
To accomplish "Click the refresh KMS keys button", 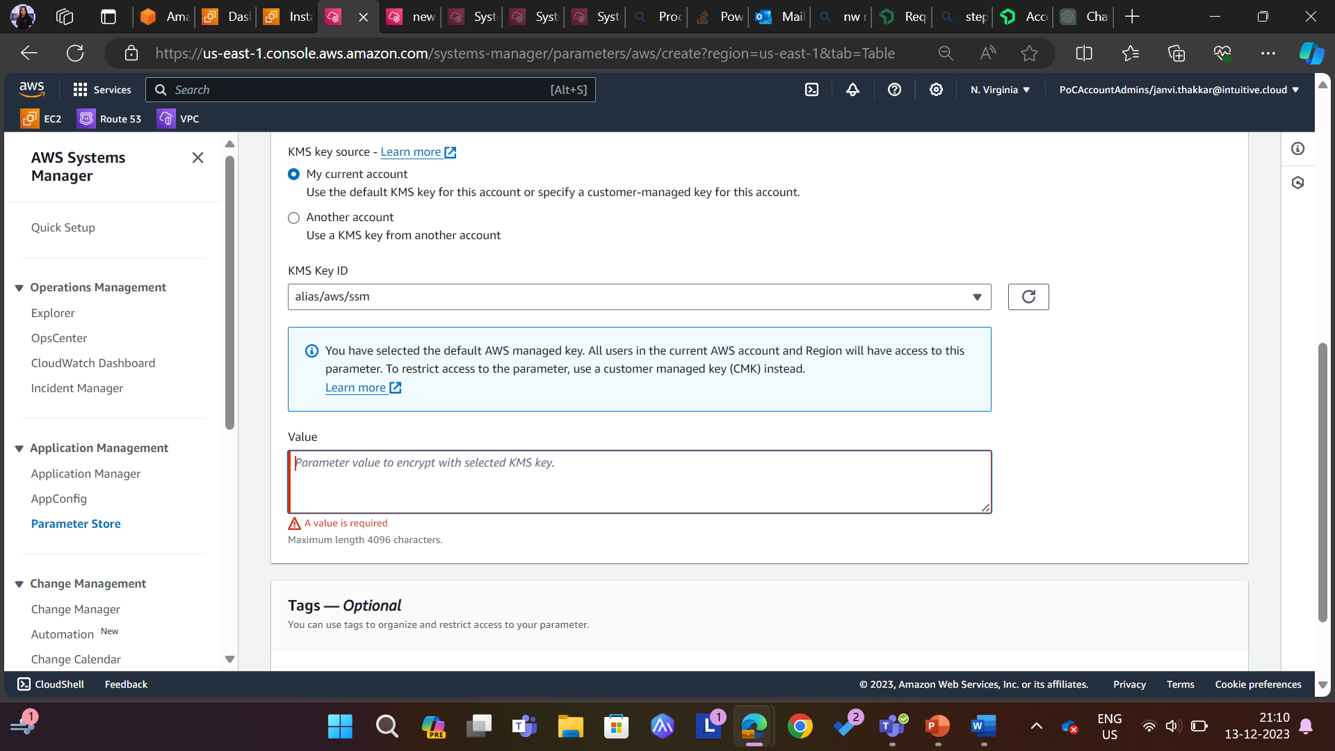I will coord(1028,297).
